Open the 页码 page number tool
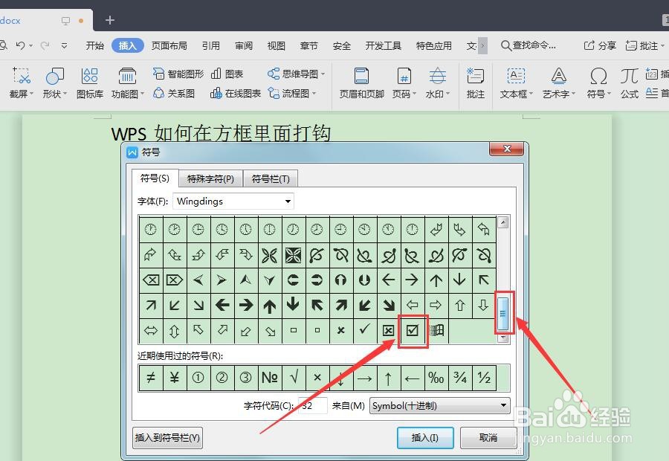The width and height of the screenshot is (669, 461). point(404,83)
